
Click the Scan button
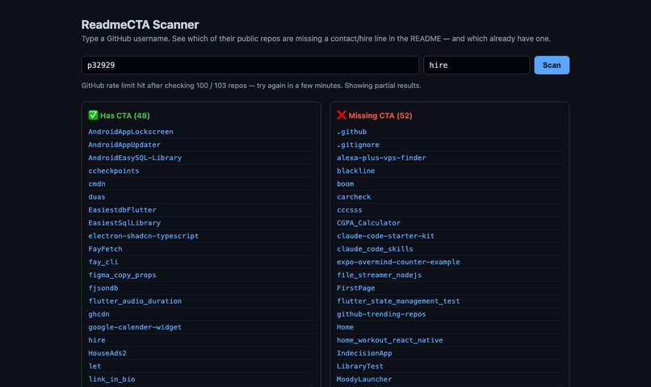point(552,65)
